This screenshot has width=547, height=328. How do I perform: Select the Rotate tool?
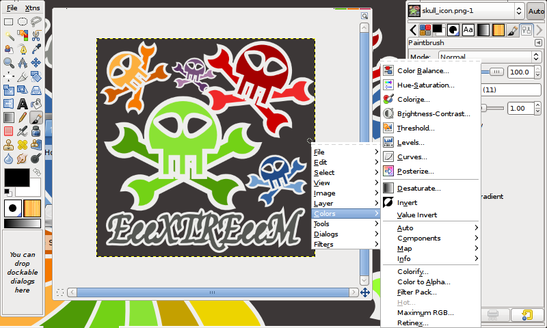click(x=36, y=77)
